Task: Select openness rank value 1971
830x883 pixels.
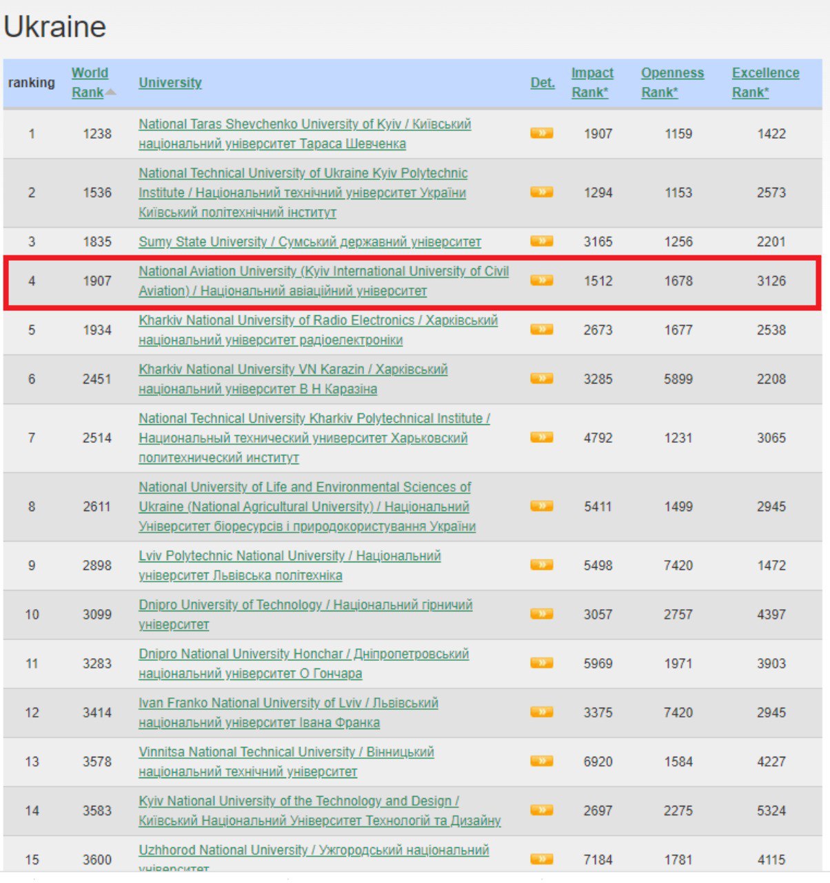Action: pos(678,663)
